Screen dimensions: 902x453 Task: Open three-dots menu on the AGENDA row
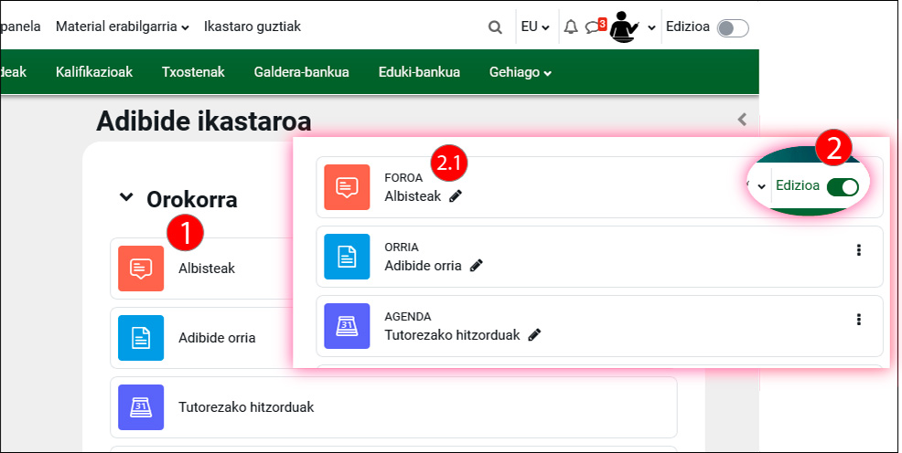click(x=858, y=320)
